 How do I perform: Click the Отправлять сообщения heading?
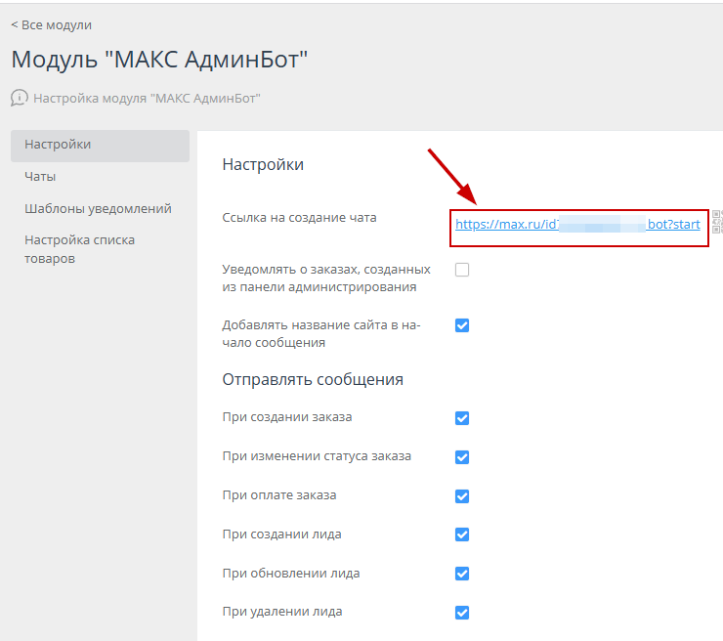click(313, 379)
